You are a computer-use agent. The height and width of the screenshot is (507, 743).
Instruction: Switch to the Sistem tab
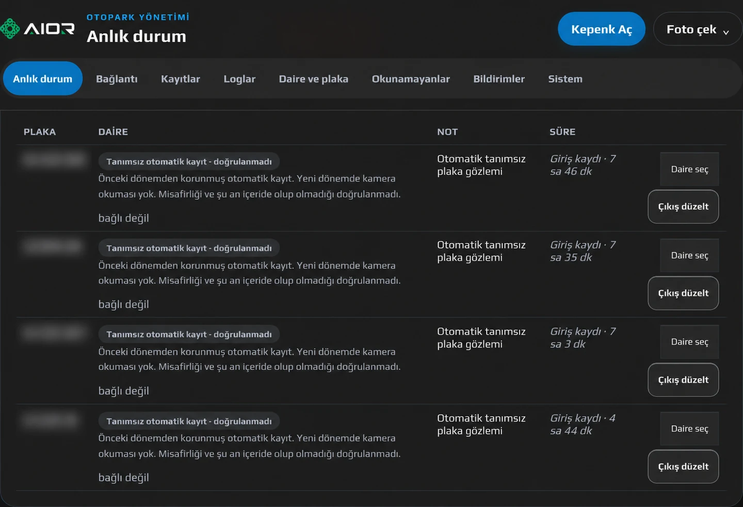click(x=565, y=79)
